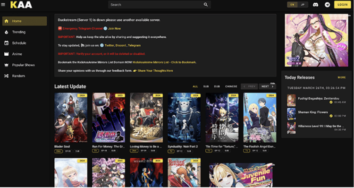Screen dimensions: 354x188
Task: Go to PREV page of updates
Action: pos(249,86)
